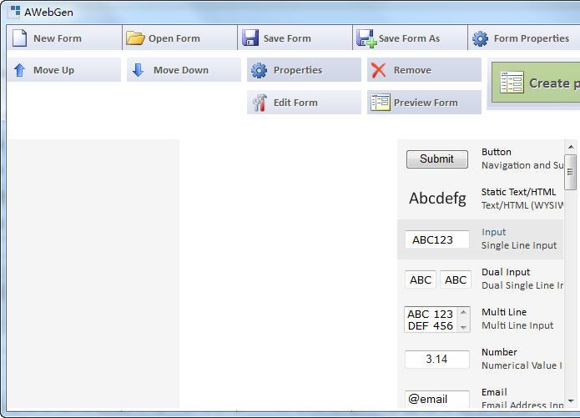Select the ABC ABC dual input thumbnail
Image resolution: width=580 pixels, height=418 pixels.
click(438, 280)
